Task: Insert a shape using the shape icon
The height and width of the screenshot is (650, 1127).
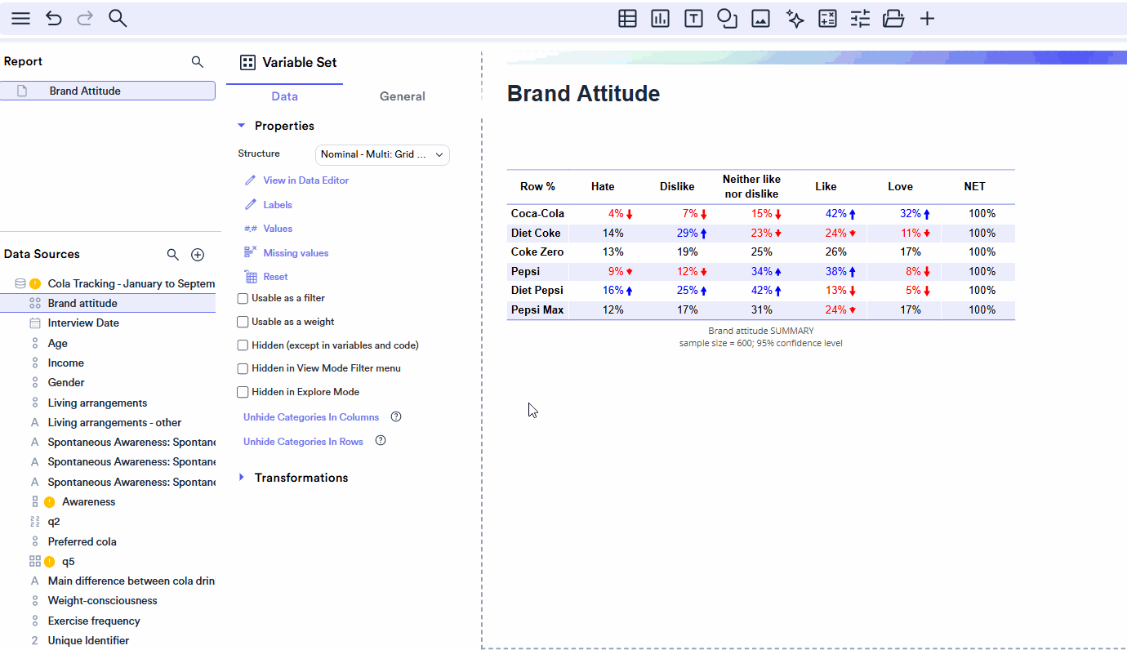Action: coord(727,18)
